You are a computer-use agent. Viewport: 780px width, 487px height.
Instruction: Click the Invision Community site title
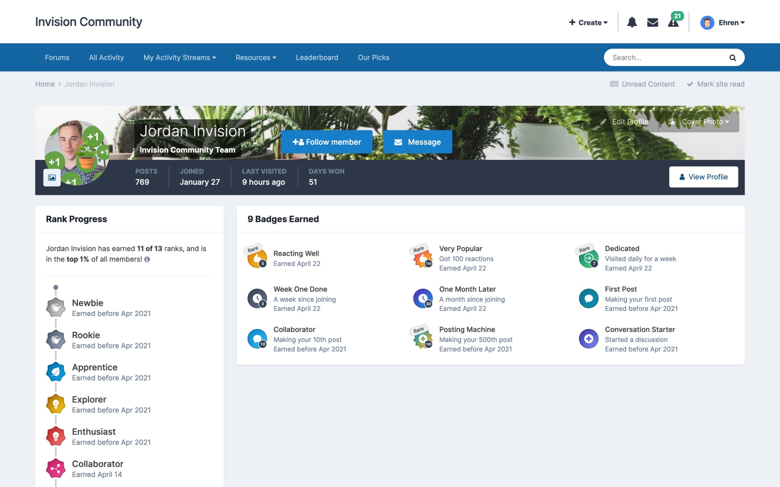[88, 22]
